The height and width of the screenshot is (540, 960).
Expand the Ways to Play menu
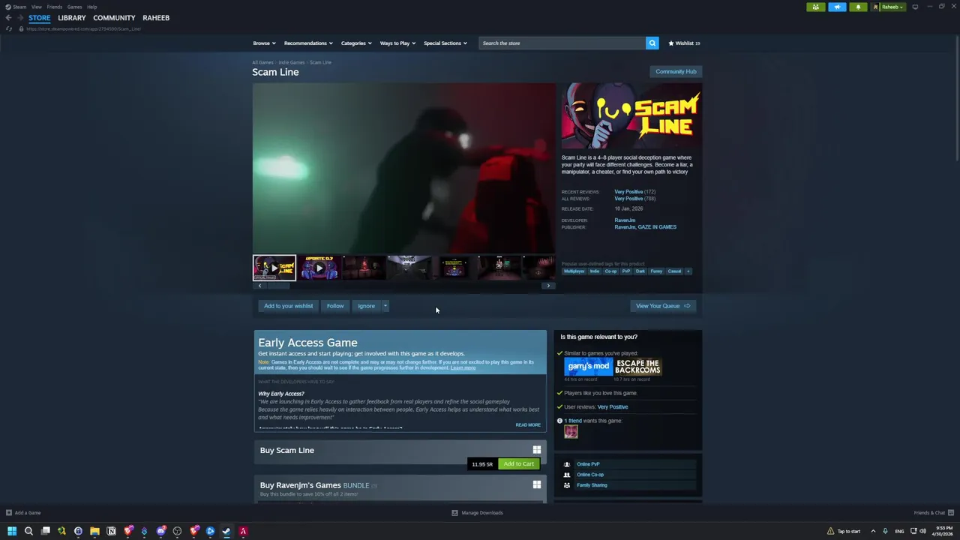point(397,43)
